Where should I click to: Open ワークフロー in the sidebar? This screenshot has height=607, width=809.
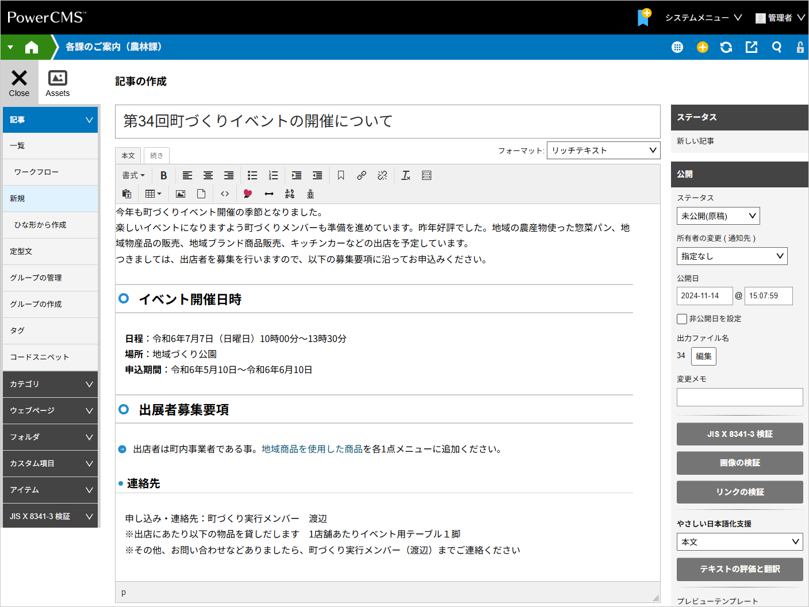tap(50, 172)
